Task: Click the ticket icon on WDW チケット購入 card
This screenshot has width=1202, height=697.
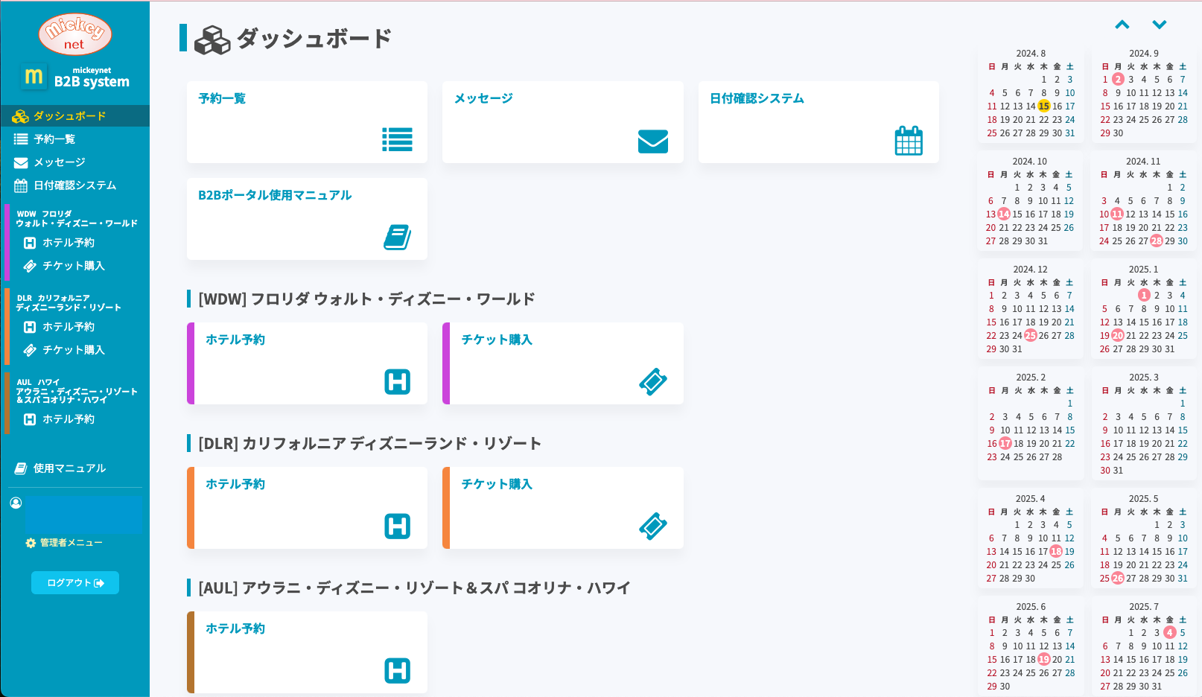Action: (653, 382)
